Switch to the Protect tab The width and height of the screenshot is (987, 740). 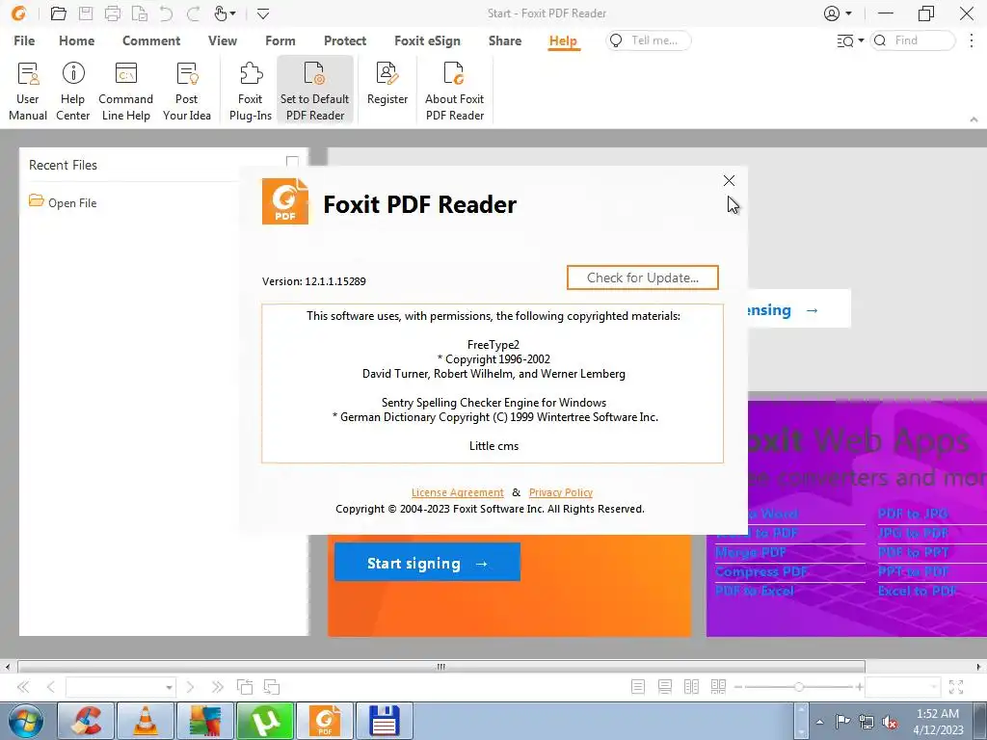(x=345, y=40)
